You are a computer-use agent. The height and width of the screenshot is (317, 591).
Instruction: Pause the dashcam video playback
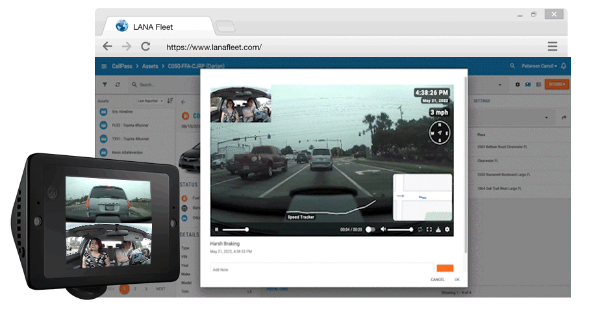click(x=217, y=229)
